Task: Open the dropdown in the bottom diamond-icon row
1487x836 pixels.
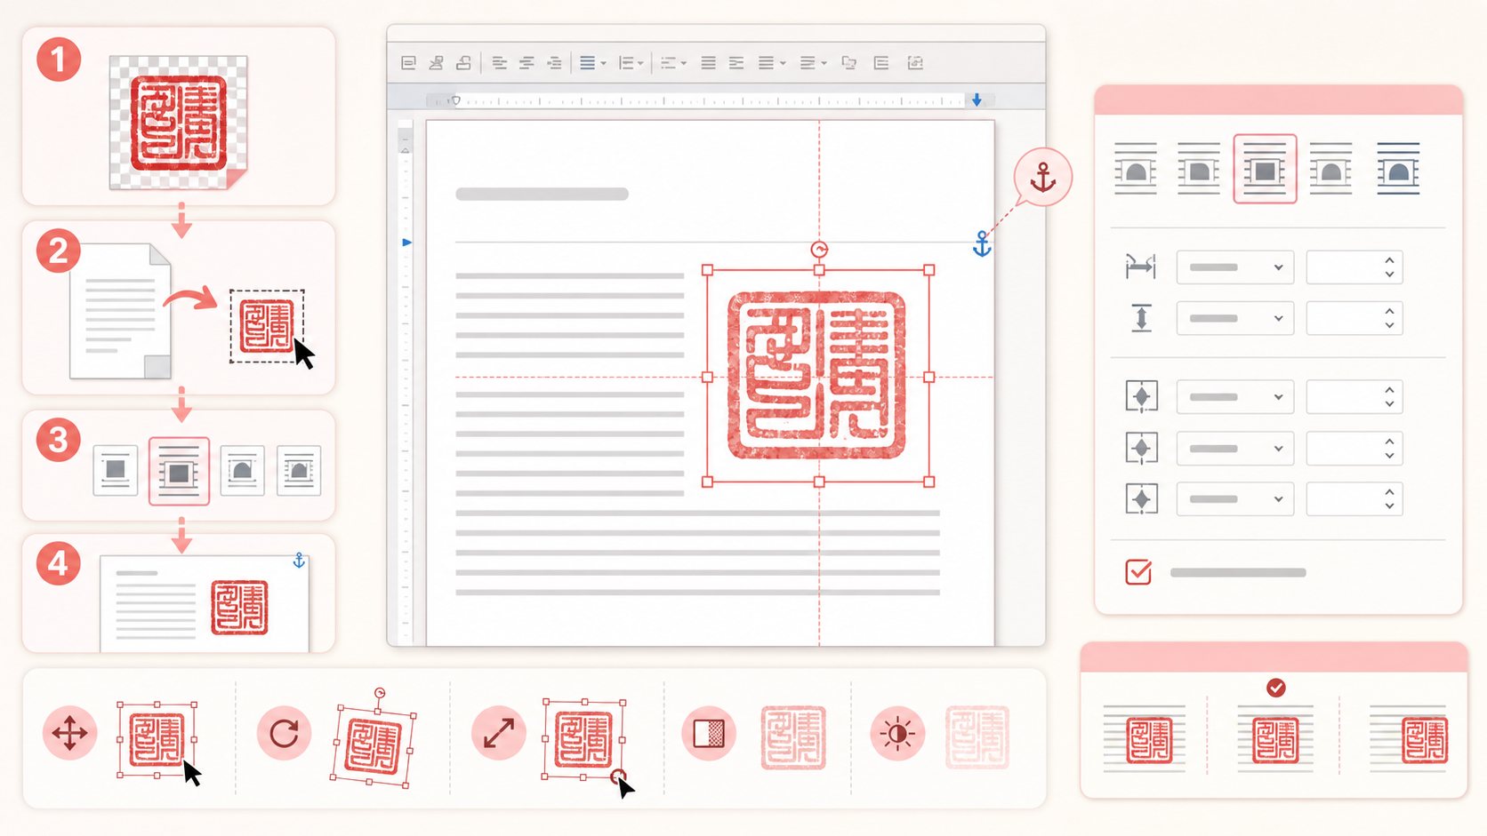Action: pyautogui.click(x=1234, y=499)
